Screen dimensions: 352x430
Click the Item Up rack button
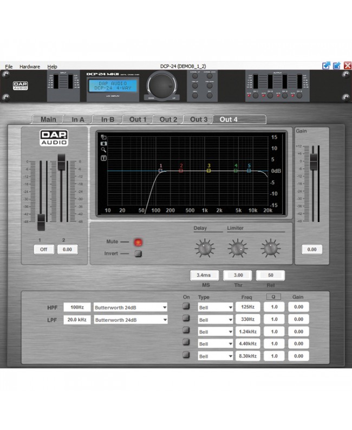tap(195, 86)
